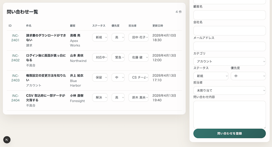Open status dropdown 保留 for INC-2403
The width and height of the screenshot is (272, 147).
pos(100,77)
